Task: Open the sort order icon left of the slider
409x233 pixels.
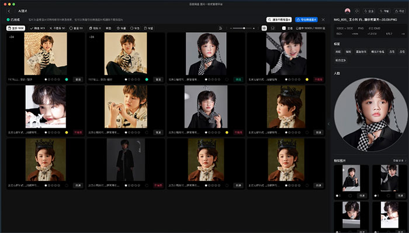Action: (220, 28)
